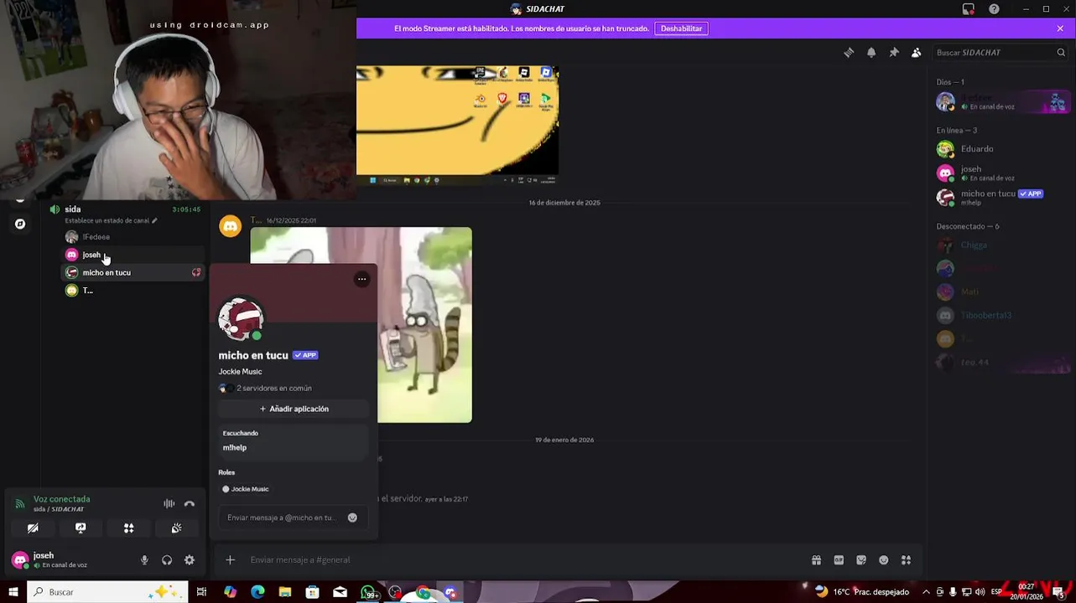Toggle camera in voice panel

tap(33, 528)
